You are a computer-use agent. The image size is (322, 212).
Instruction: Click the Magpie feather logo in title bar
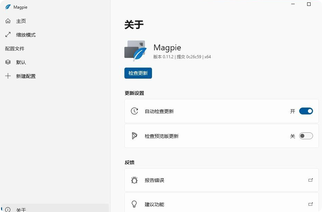8,7
